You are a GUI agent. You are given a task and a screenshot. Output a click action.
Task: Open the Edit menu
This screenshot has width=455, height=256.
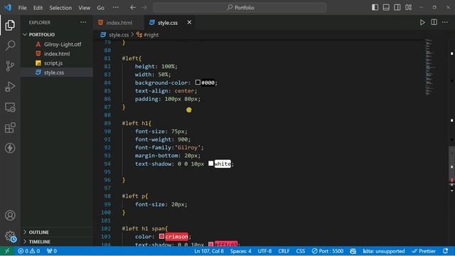point(38,8)
